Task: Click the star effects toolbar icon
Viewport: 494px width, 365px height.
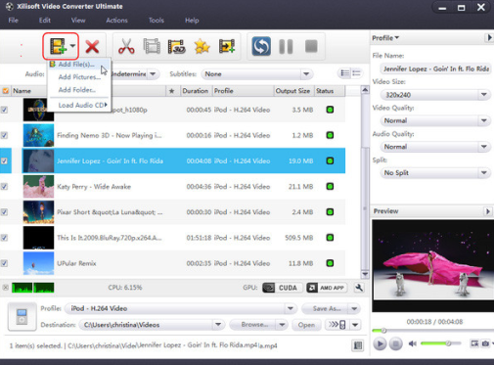Action: [x=202, y=46]
